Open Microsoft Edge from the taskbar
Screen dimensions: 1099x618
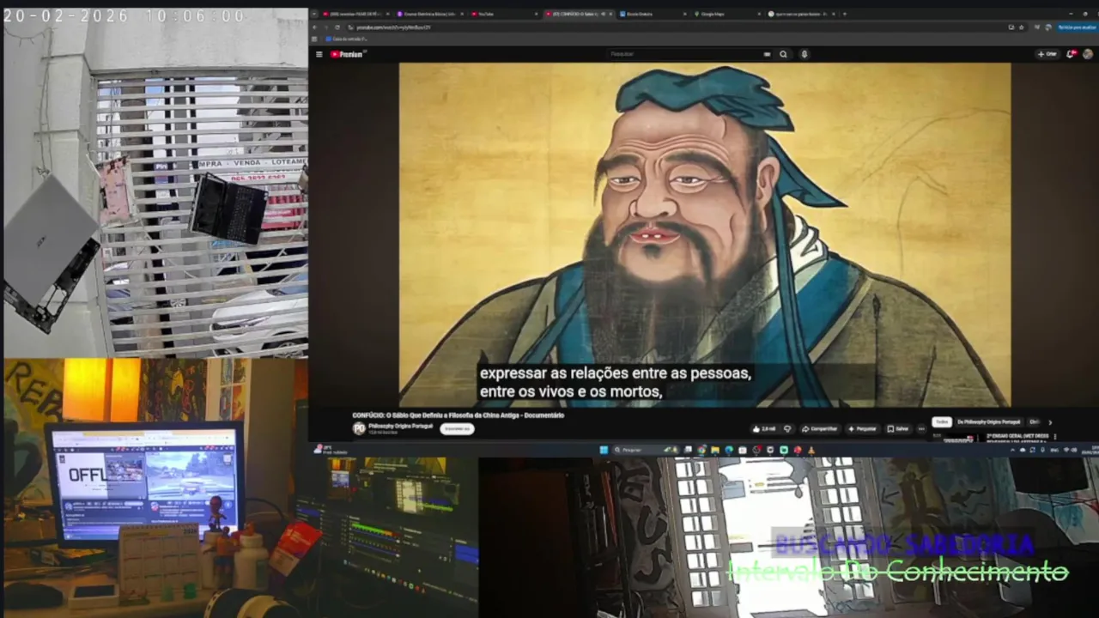pos(729,450)
